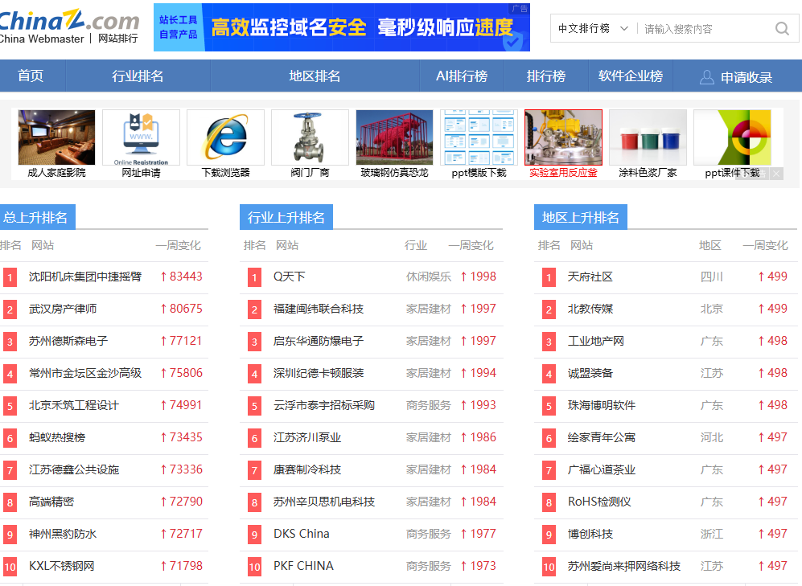Open 沈阳机床集团中捷摇臂 site link
The width and height of the screenshot is (802, 586).
(85, 277)
